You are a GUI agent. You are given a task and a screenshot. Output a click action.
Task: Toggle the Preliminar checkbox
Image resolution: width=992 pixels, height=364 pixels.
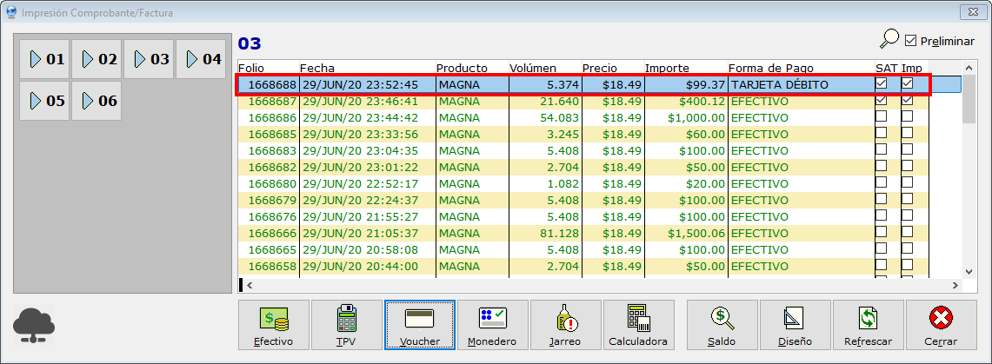pyautogui.click(x=911, y=41)
